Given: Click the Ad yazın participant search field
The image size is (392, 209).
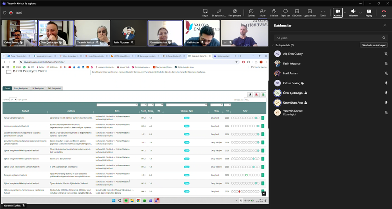Looking at the screenshot, I should pos(331,38).
